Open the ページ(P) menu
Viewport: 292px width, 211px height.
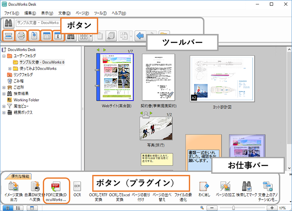point(82,13)
